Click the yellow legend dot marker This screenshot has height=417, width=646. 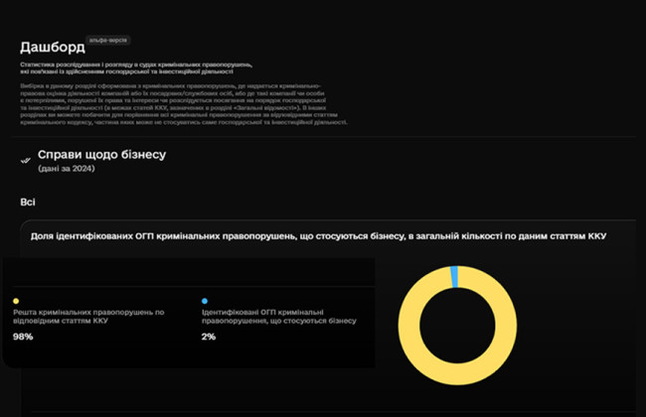[x=16, y=300]
